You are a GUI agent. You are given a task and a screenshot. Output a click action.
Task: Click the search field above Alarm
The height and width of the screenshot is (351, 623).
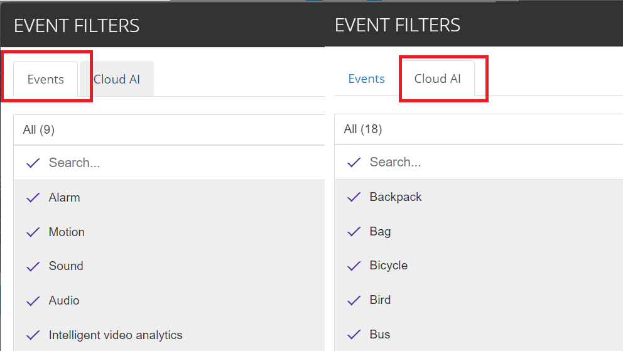point(182,163)
